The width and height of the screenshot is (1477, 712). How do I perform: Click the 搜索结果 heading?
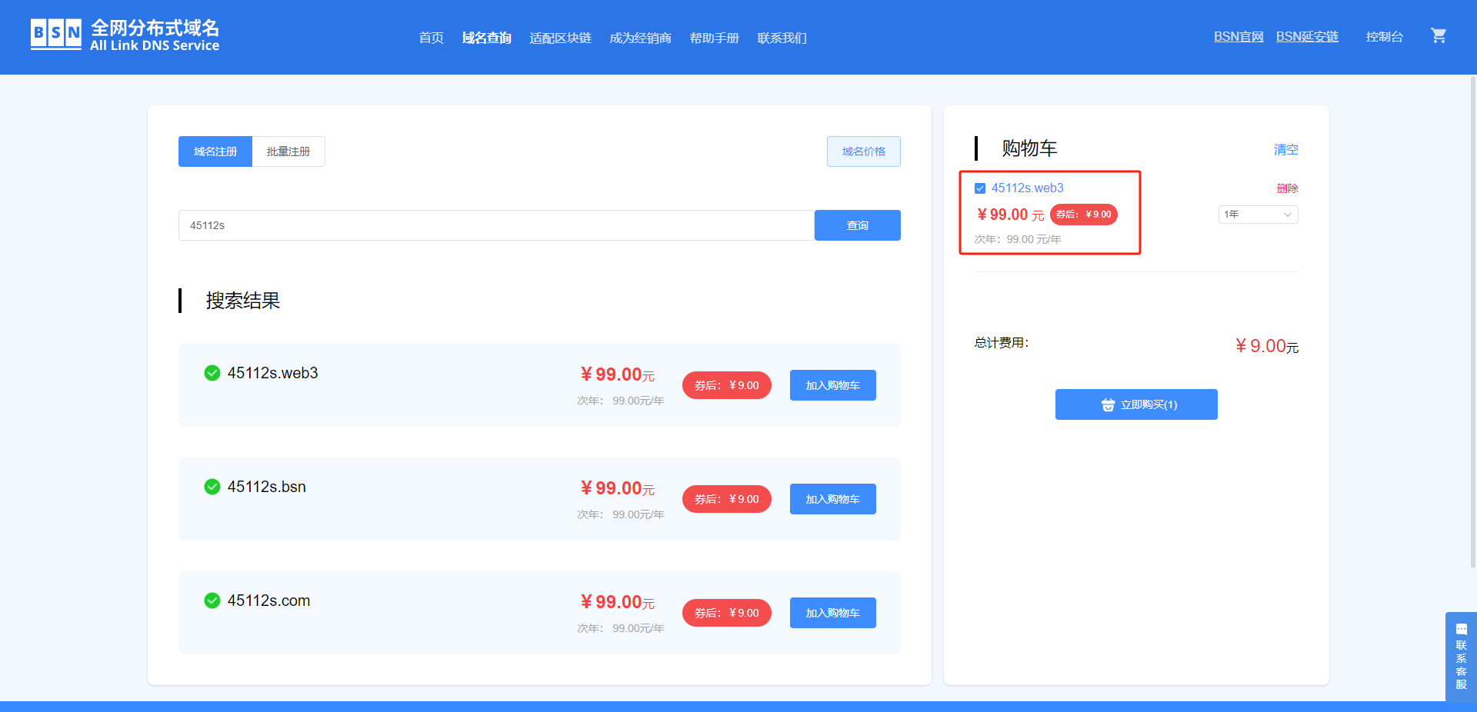click(243, 301)
